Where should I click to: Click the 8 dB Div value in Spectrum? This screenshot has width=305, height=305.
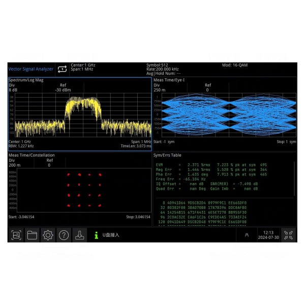pos(13,90)
